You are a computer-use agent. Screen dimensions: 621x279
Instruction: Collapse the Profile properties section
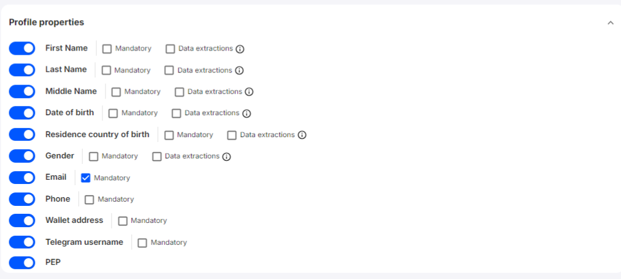[x=610, y=23]
